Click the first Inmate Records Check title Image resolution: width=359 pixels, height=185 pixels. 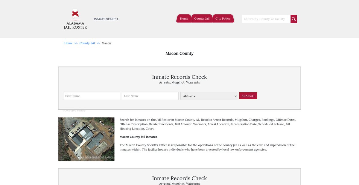coord(180,77)
